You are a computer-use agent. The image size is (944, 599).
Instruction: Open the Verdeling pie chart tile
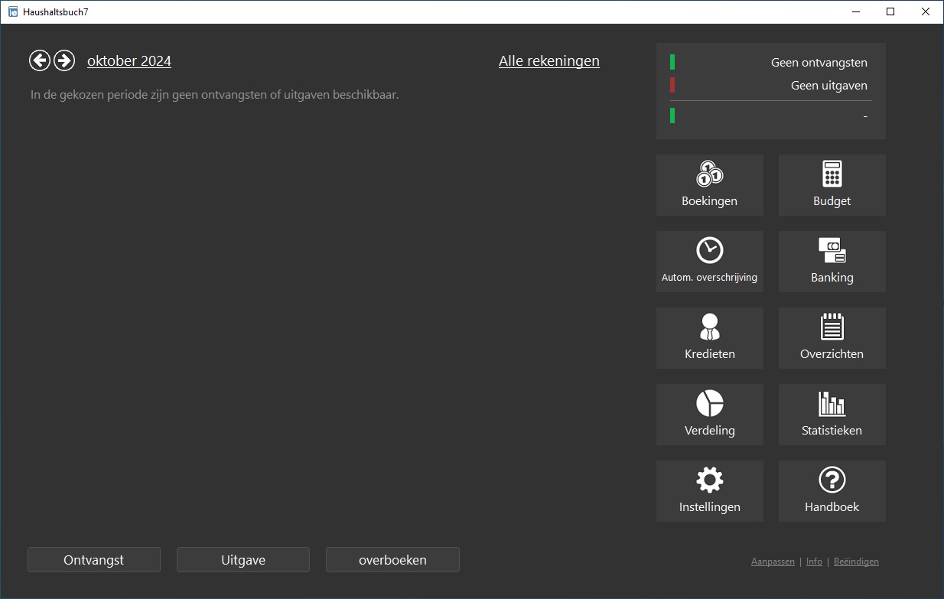709,414
